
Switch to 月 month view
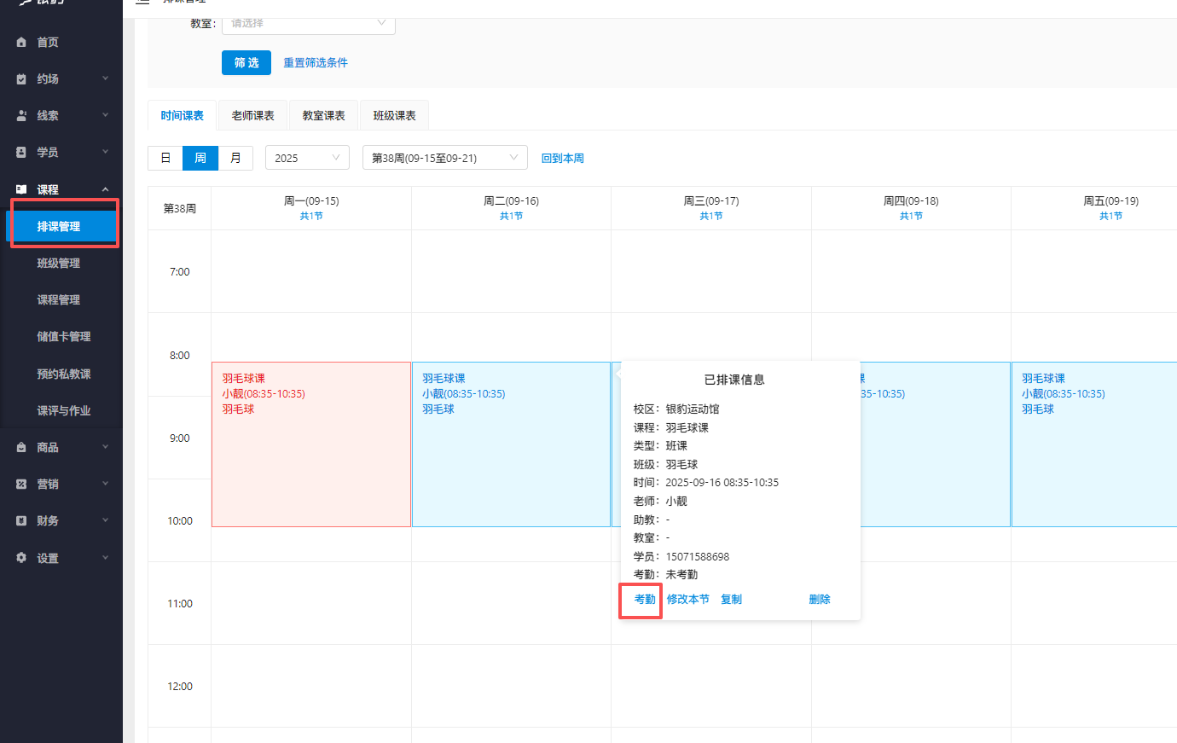(235, 158)
